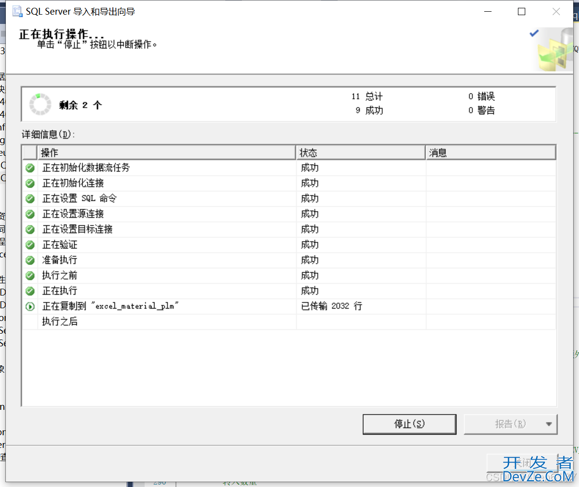Screen dimensions: 579x487
Task: Click the in-progress play icon for excel_material_plm
Action: tap(30, 306)
